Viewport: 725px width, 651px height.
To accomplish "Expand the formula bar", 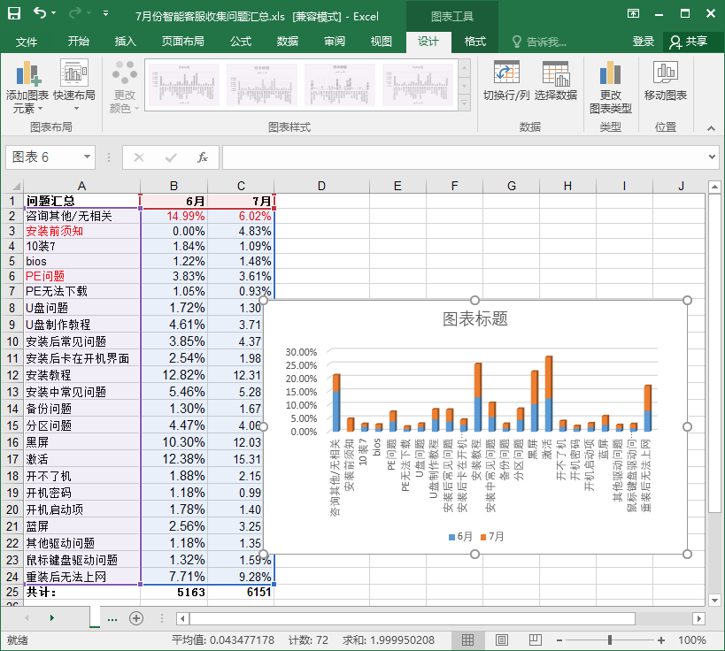I will click(x=713, y=157).
